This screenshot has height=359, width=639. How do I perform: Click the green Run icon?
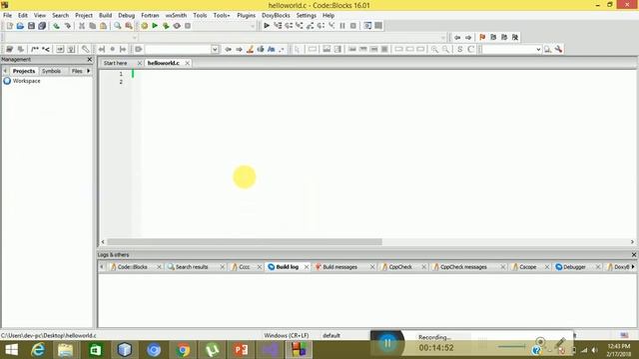point(155,26)
